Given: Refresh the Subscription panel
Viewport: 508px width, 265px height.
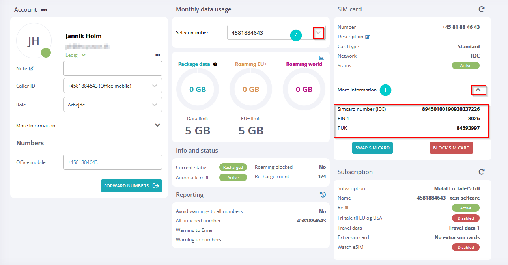Looking at the screenshot, I should [481, 172].
